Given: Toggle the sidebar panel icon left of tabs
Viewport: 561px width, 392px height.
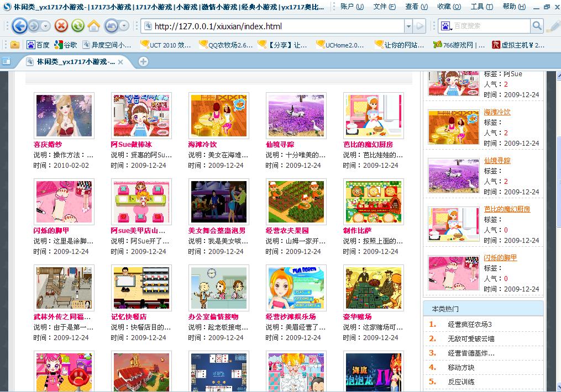Looking at the screenshot, I should [6, 61].
